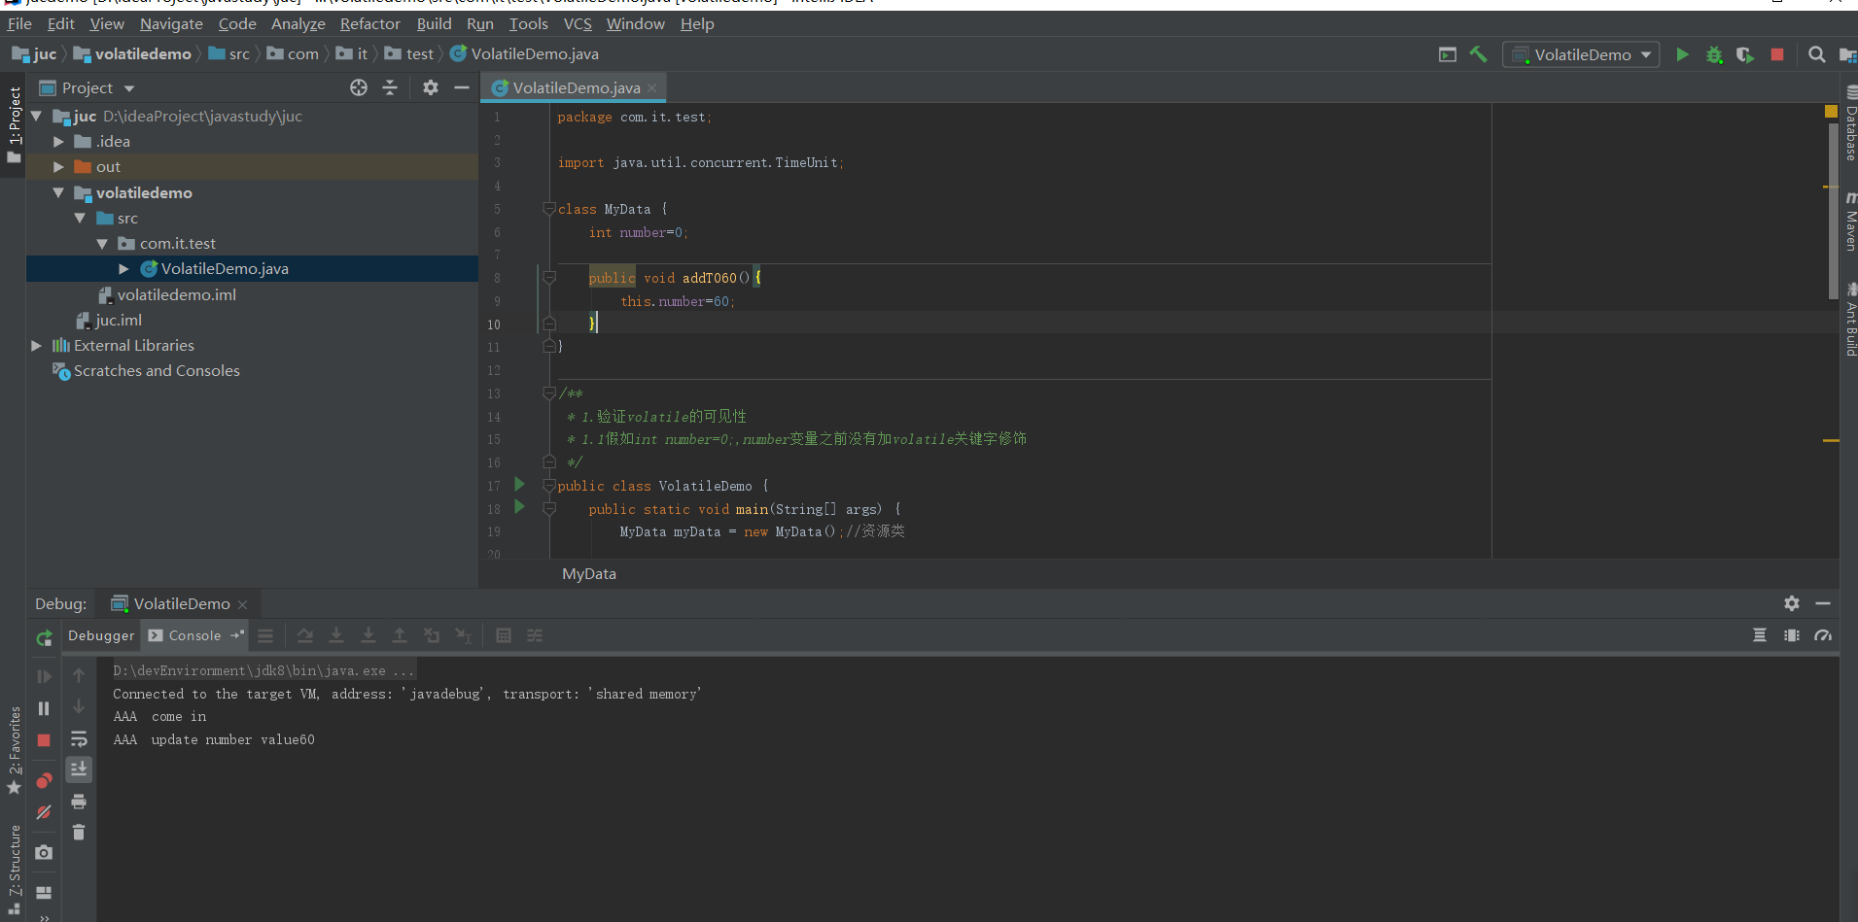Image resolution: width=1858 pixels, height=922 pixels.
Task: Open the File menu
Action: coord(19,23)
